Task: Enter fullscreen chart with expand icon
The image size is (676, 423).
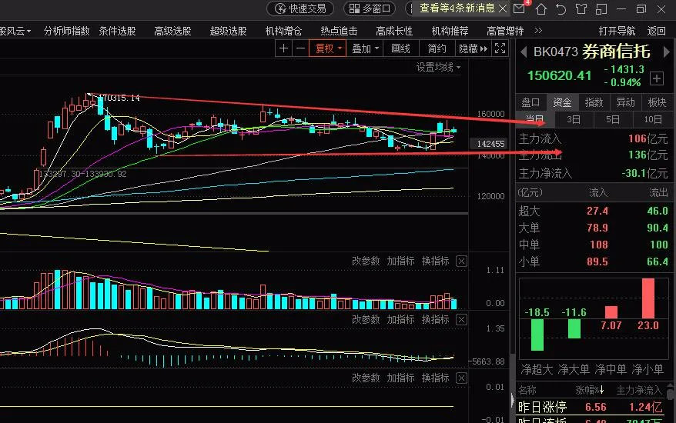Action: click(x=500, y=48)
